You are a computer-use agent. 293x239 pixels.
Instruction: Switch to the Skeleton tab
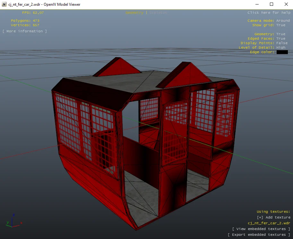click(x=158, y=13)
